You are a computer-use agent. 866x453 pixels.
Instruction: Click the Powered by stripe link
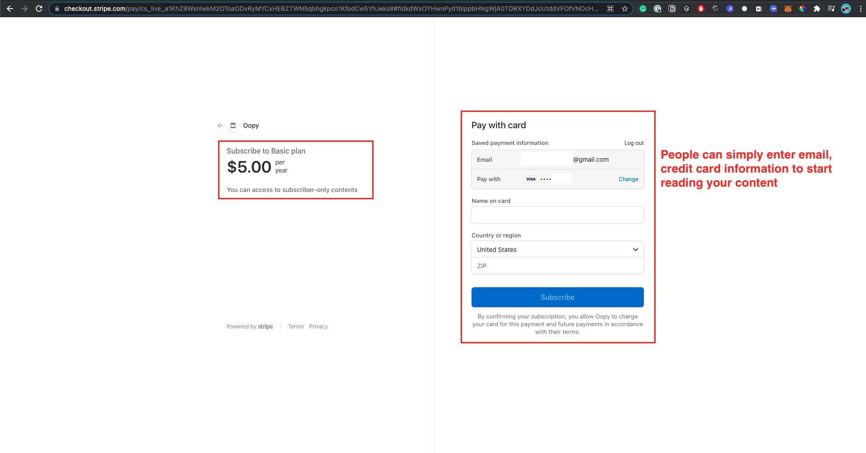(250, 327)
